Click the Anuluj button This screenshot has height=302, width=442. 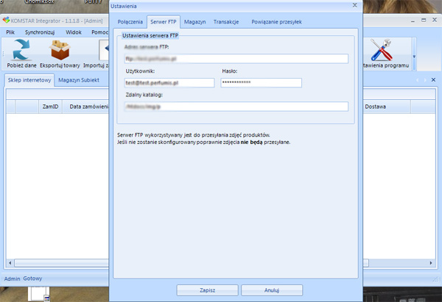[x=272, y=290]
